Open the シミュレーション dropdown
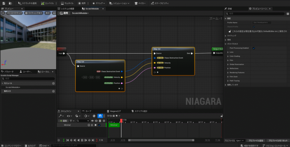290x147 pixels. click(119, 3)
